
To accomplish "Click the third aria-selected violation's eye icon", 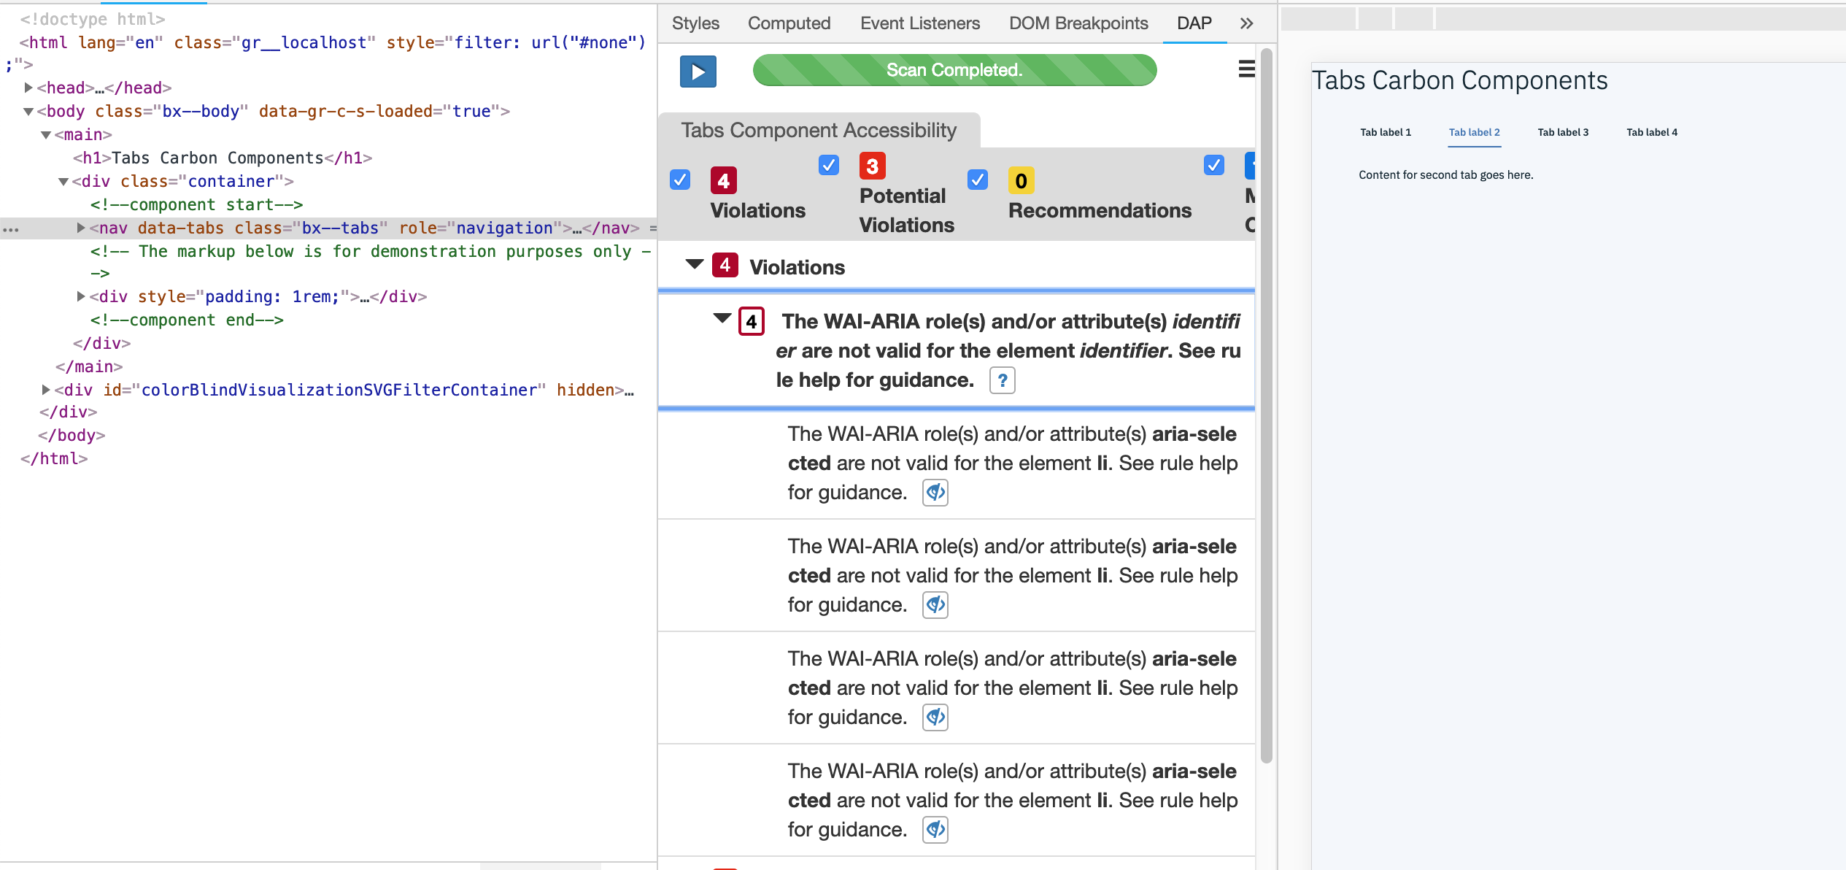I will point(935,717).
